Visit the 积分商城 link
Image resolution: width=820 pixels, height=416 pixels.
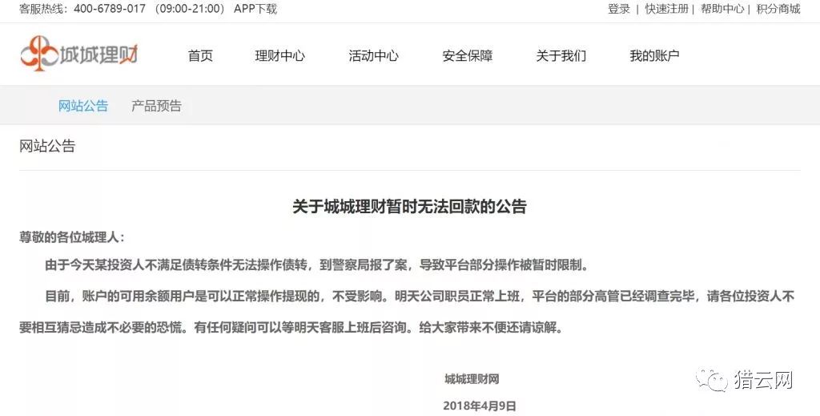(778, 9)
